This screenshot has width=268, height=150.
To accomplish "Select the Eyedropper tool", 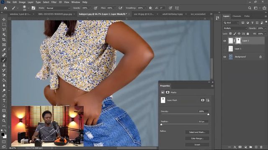I will 4,50.
